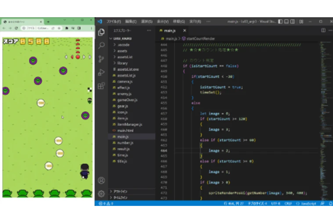
Task: Toggle the secondary sidebar layout button
Action: [292, 22]
